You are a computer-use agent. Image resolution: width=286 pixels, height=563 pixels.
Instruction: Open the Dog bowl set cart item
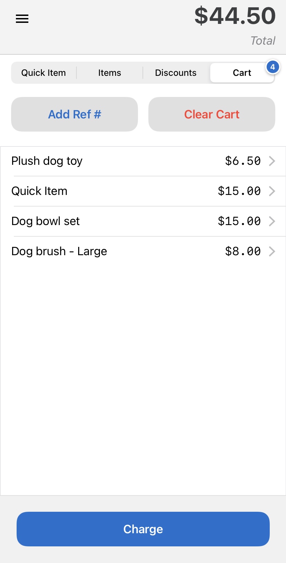tap(143, 221)
